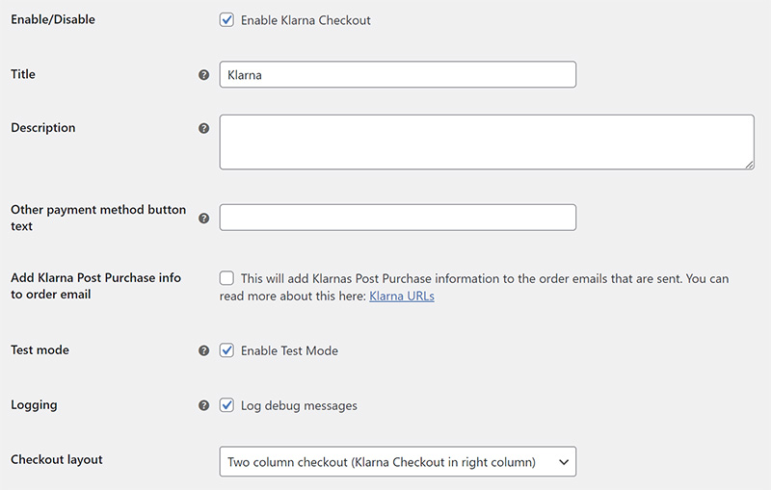This screenshot has height=490, width=771.
Task: Click help icon for Other payment method text
Action: (203, 219)
